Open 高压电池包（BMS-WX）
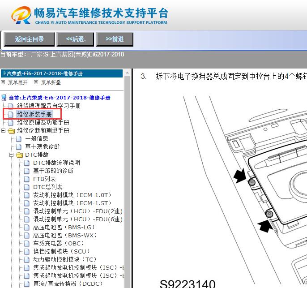Viewport: 307px width, 288px height. pyautogui.click(x=65, y=235)
